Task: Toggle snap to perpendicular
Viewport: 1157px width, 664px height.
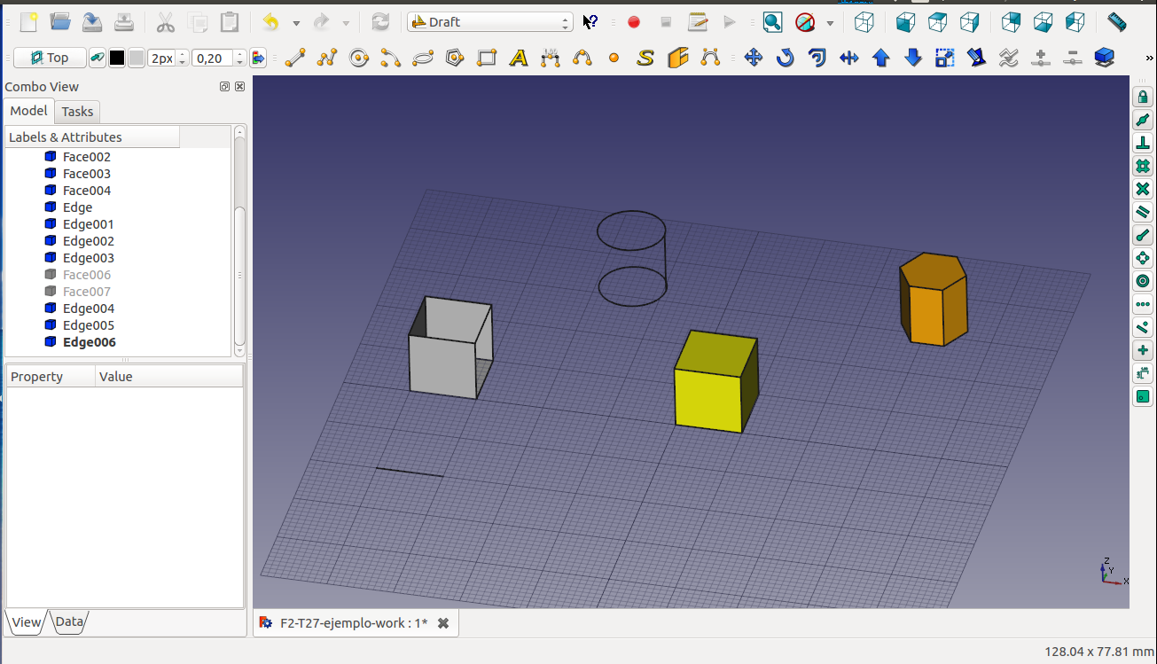Action: tap(1143, 144)
